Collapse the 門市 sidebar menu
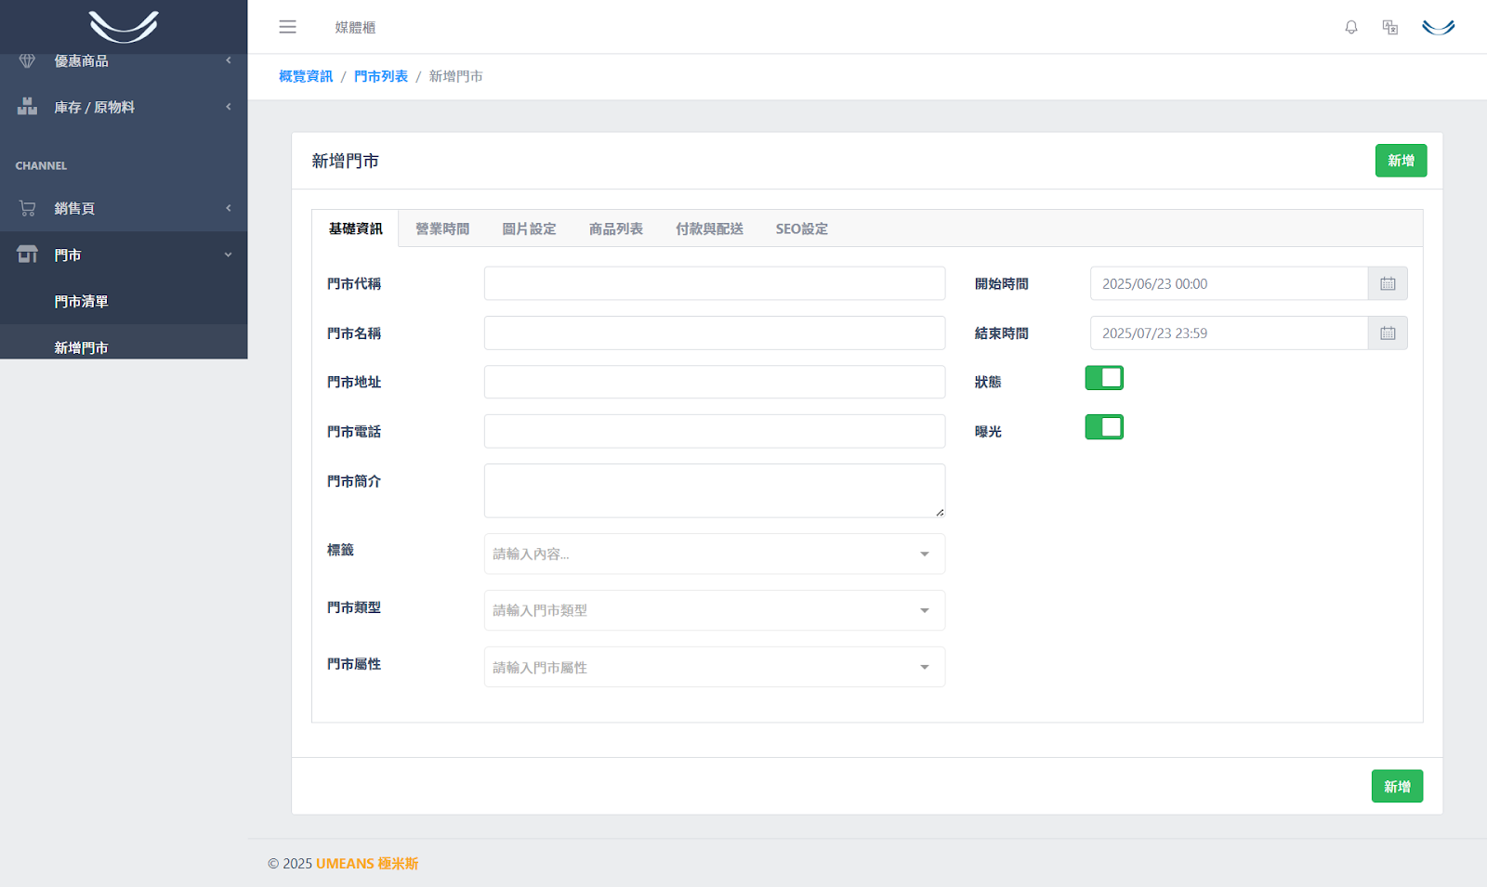The height and width of the screenshot is (887, 1487). tap(124, 254)
